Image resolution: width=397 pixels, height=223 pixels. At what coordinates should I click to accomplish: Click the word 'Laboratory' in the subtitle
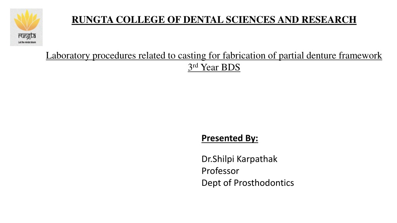pyautogui.click(x=68, y=55)
